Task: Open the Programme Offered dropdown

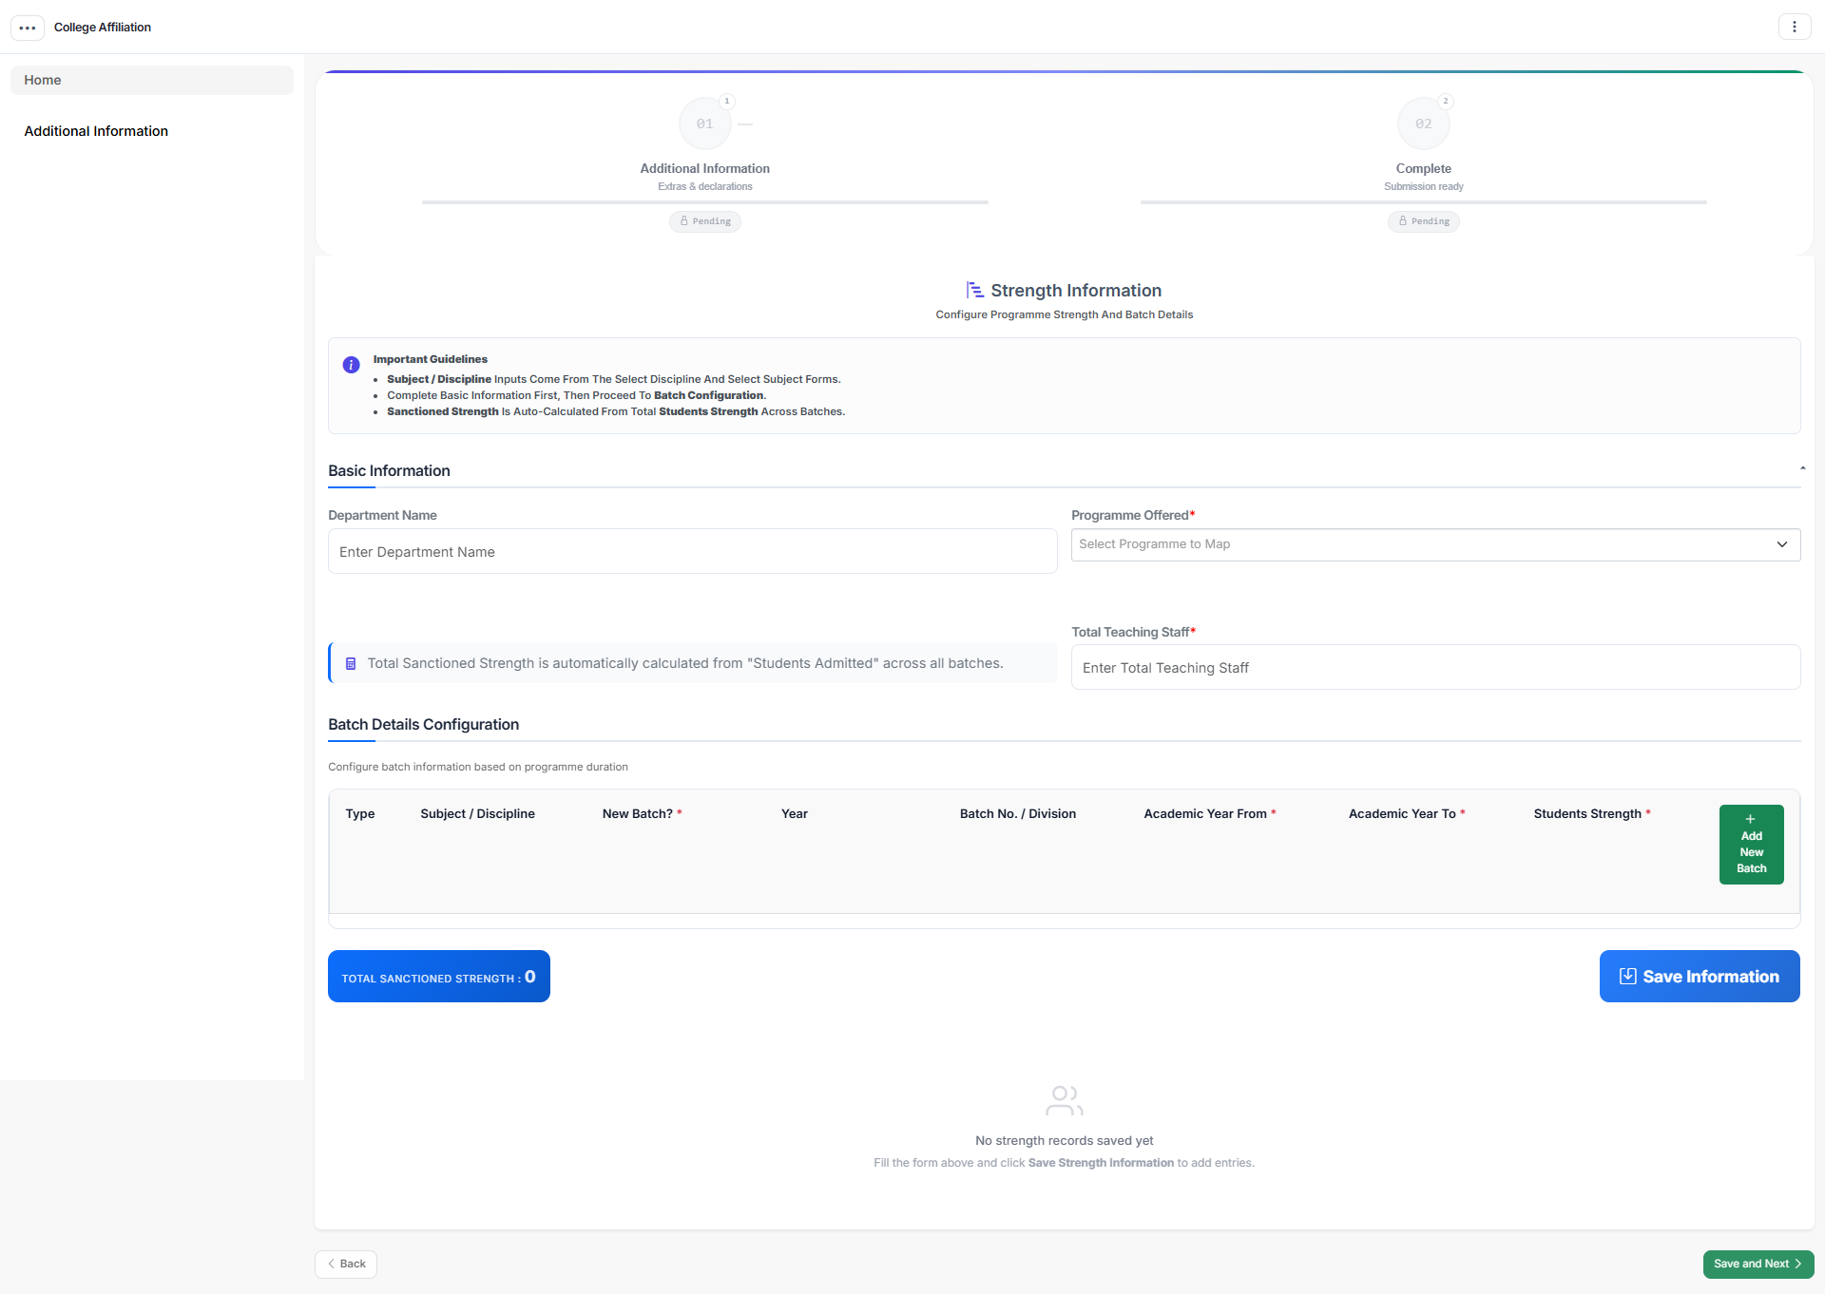Action: point(1435,544)
